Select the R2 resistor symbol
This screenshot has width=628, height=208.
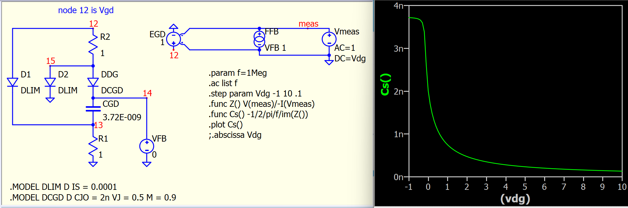[93, 44]
